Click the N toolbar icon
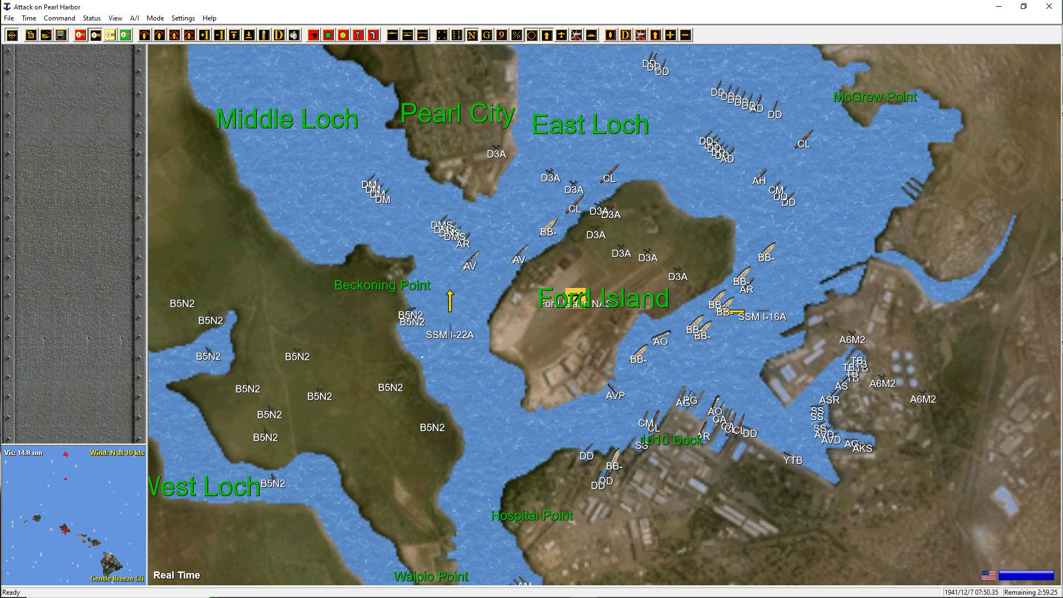 pyautogui.click(x=472, y=35)
